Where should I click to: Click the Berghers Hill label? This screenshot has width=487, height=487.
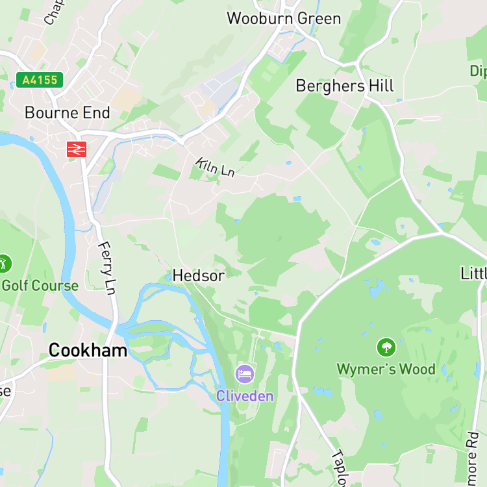coord(345,86)
